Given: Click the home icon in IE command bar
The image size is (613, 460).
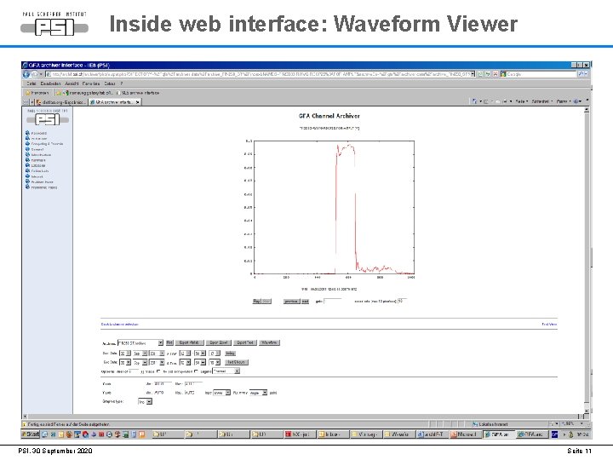Looking at the screenshot, I should pyautogui.click(x=474, y=101).
